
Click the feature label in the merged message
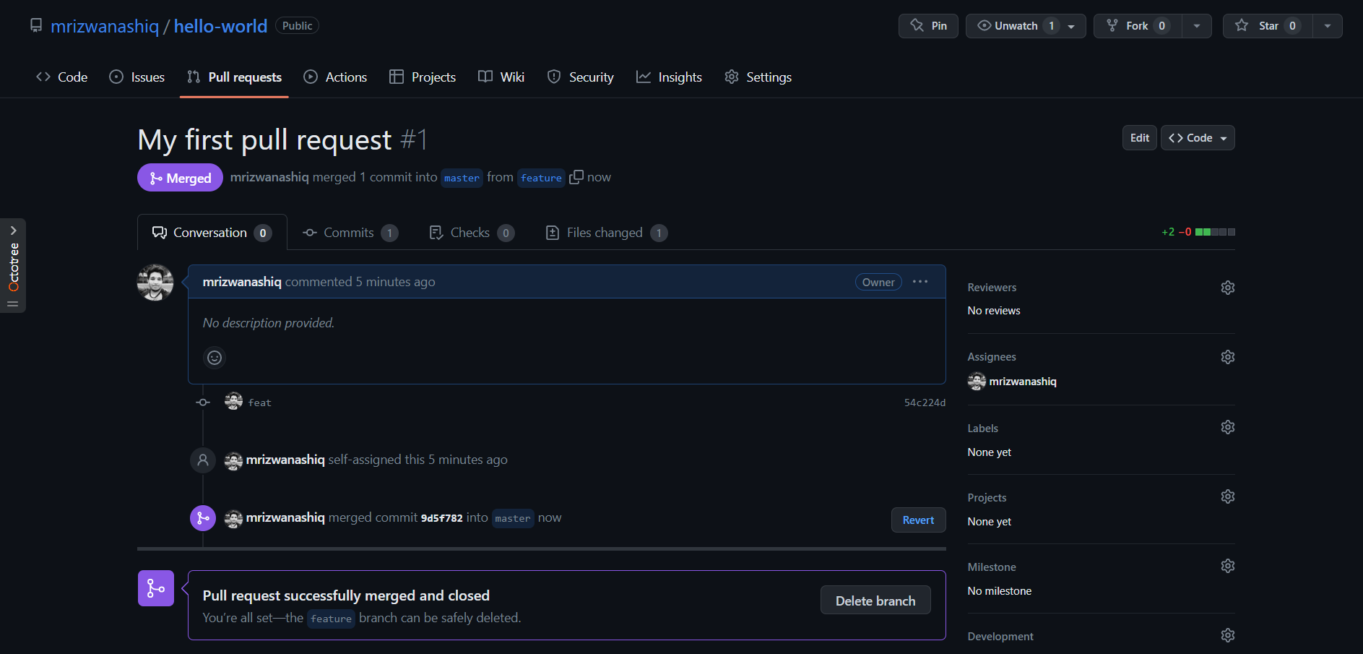click(x=331, y=619)
